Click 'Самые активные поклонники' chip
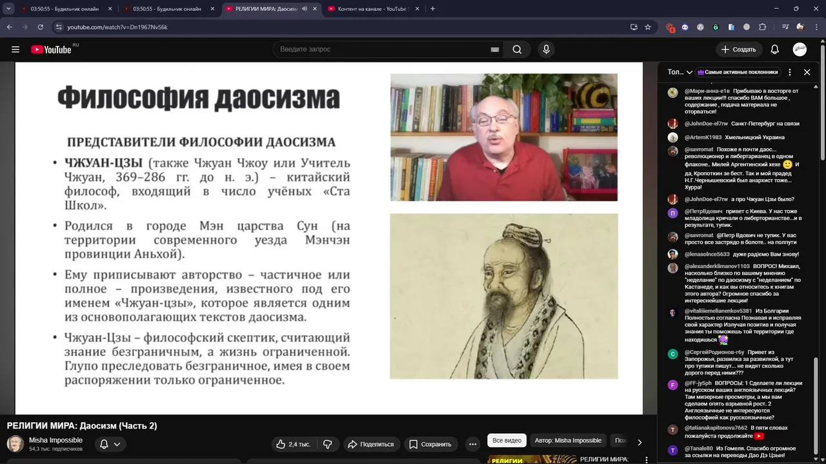Screen dimensions: 826x464 (x=738, y=72)
